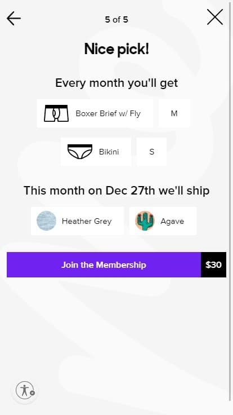Go back using the left arrow icon
The width and height of the screenshot is (233, 415).
tap(14, 18)
